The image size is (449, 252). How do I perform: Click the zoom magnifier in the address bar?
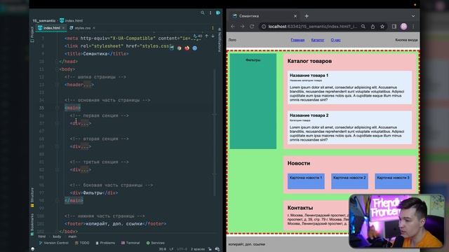coord(363,27)
